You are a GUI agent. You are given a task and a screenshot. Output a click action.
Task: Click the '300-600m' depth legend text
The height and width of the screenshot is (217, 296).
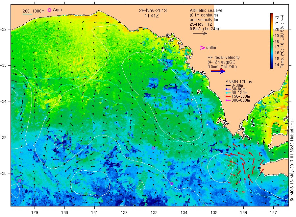point(240,100)
